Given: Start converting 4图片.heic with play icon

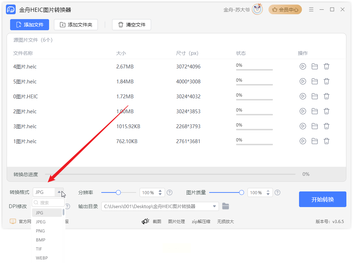Looking at the screenshot, I should tap(303, 66).
